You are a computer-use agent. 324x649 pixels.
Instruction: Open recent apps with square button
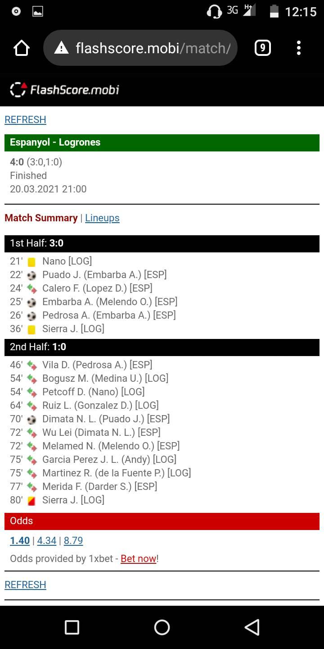click(x=72, y=627)
